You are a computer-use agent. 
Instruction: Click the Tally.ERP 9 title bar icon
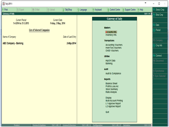tap(4, 4)
